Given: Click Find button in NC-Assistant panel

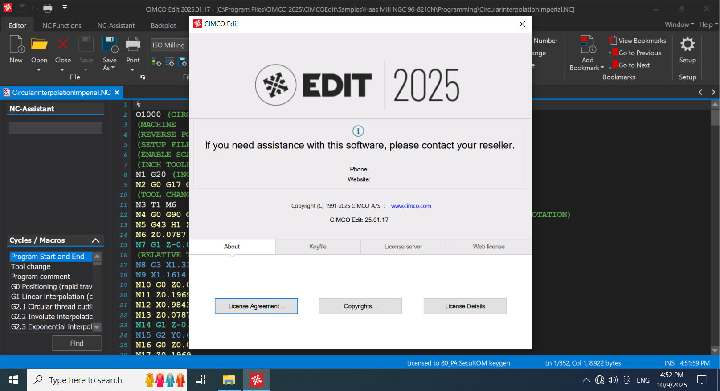Looking at the screenshot, I should point(77,343).
